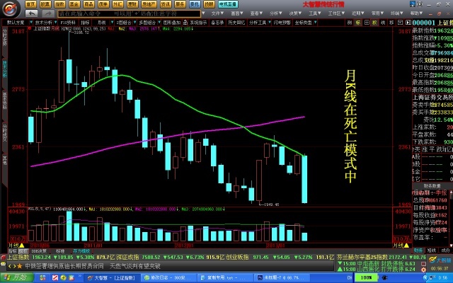Open the 帮助 menu
This screenshot has width=453, height=283.
(416, 13)
